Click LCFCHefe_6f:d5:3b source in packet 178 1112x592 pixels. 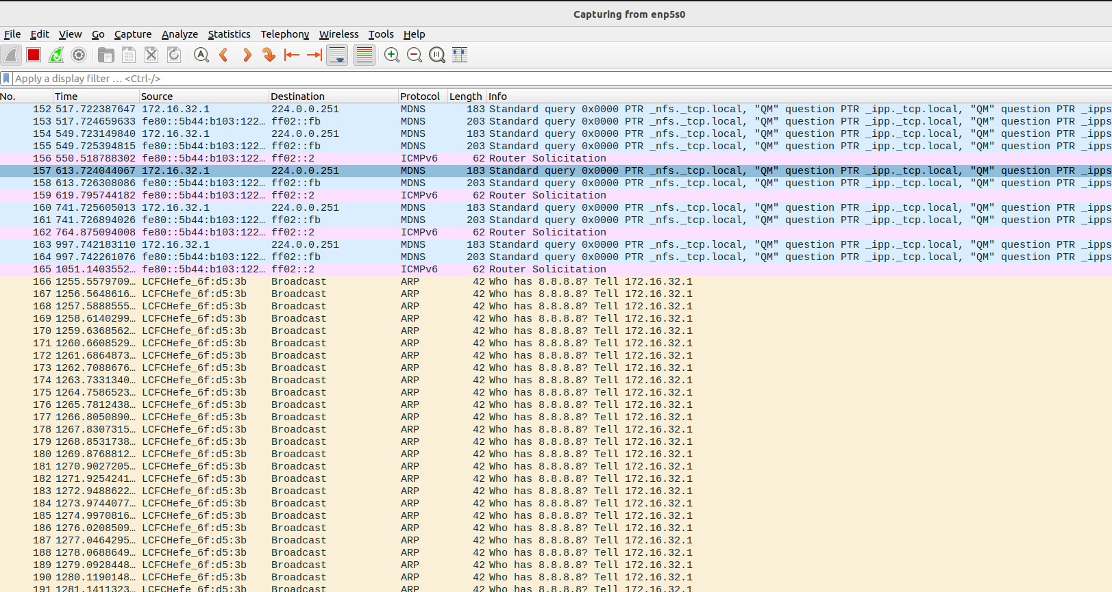(x=195, y=429)
